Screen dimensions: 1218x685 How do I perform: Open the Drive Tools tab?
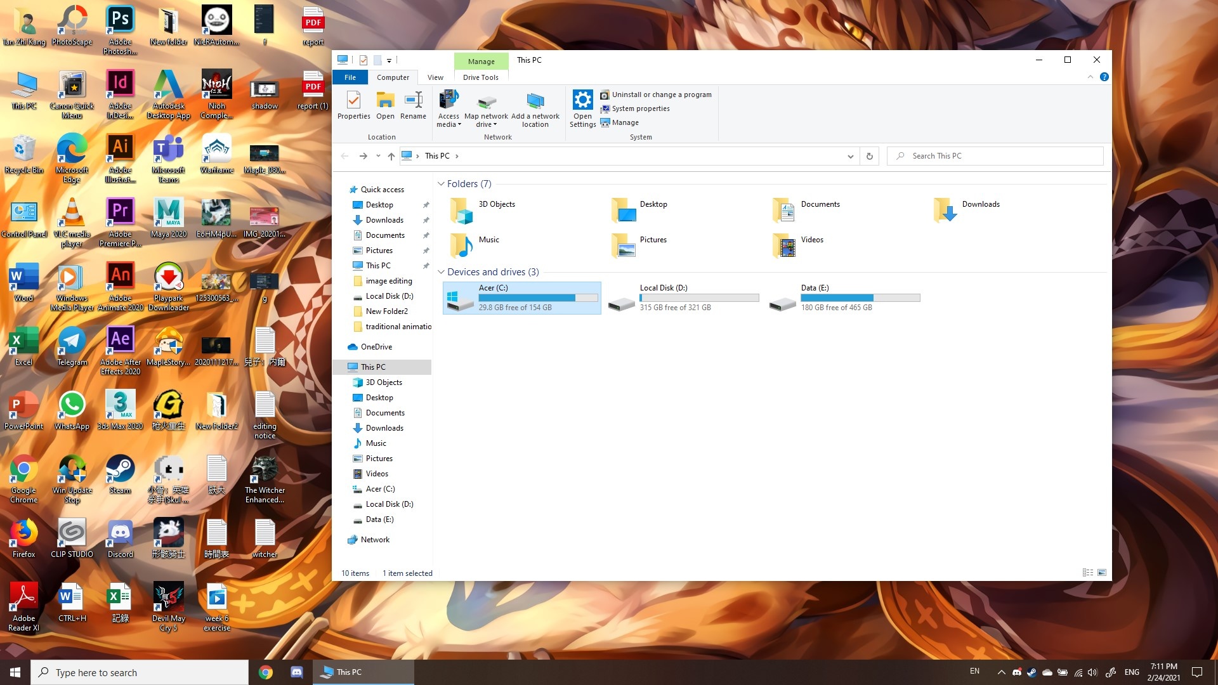point(480,77)
